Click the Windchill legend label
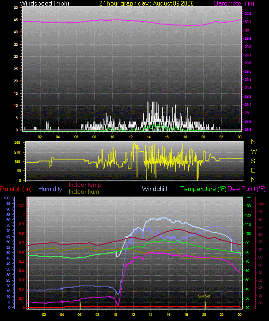Screen dimensions: 269x321 pos(154,189)
